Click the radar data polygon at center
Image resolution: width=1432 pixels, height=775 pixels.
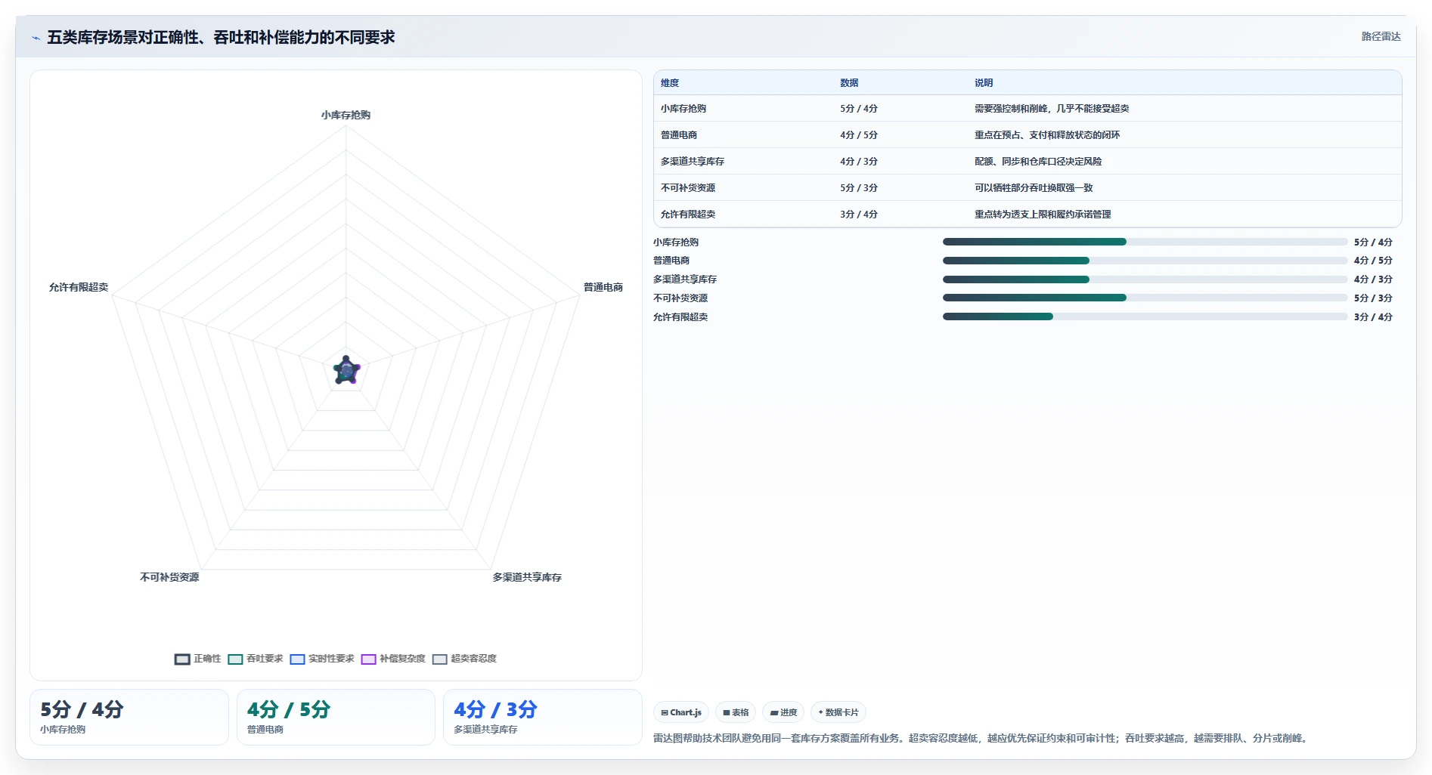346,371
